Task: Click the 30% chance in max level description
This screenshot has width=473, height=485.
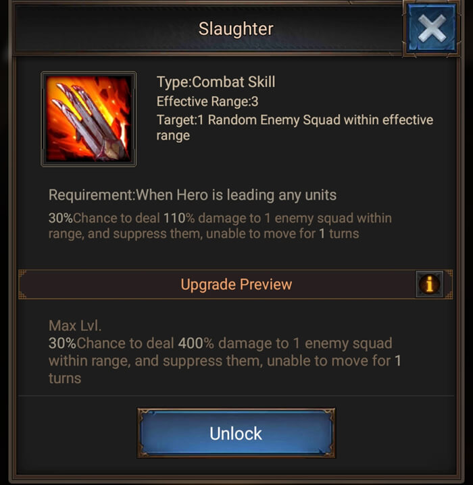Action: (62, 343)
